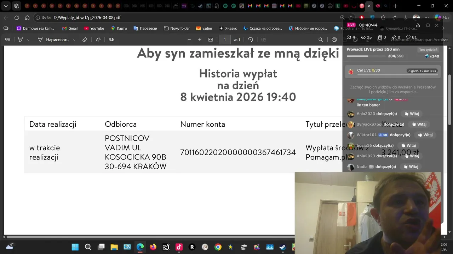Screen dimensions: 453x254
Task: Rotate the PDF page
Action: [x=251, y=40]
